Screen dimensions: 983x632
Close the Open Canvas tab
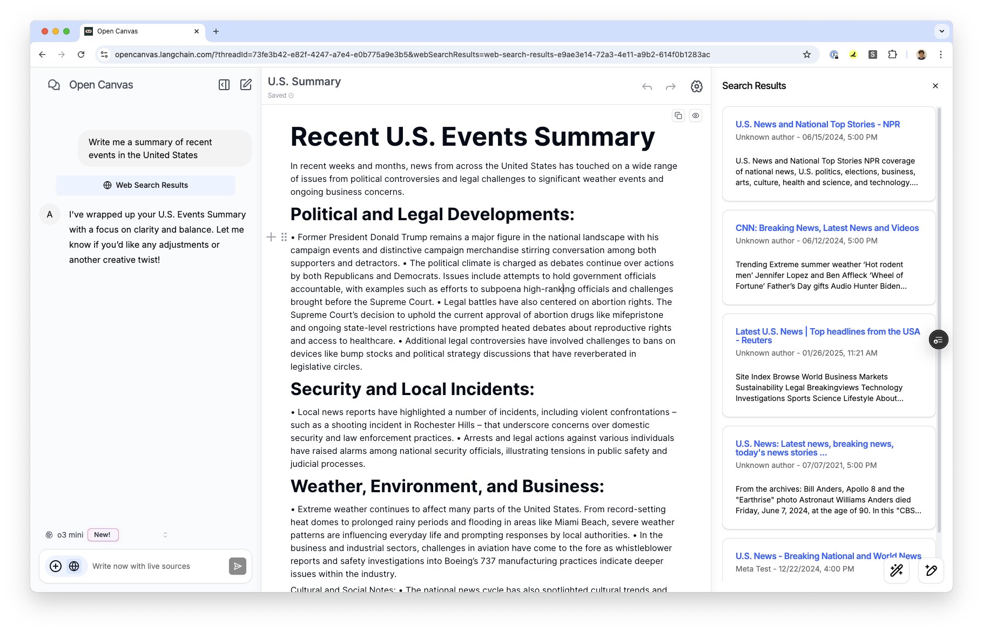click(x=197, y=31)
